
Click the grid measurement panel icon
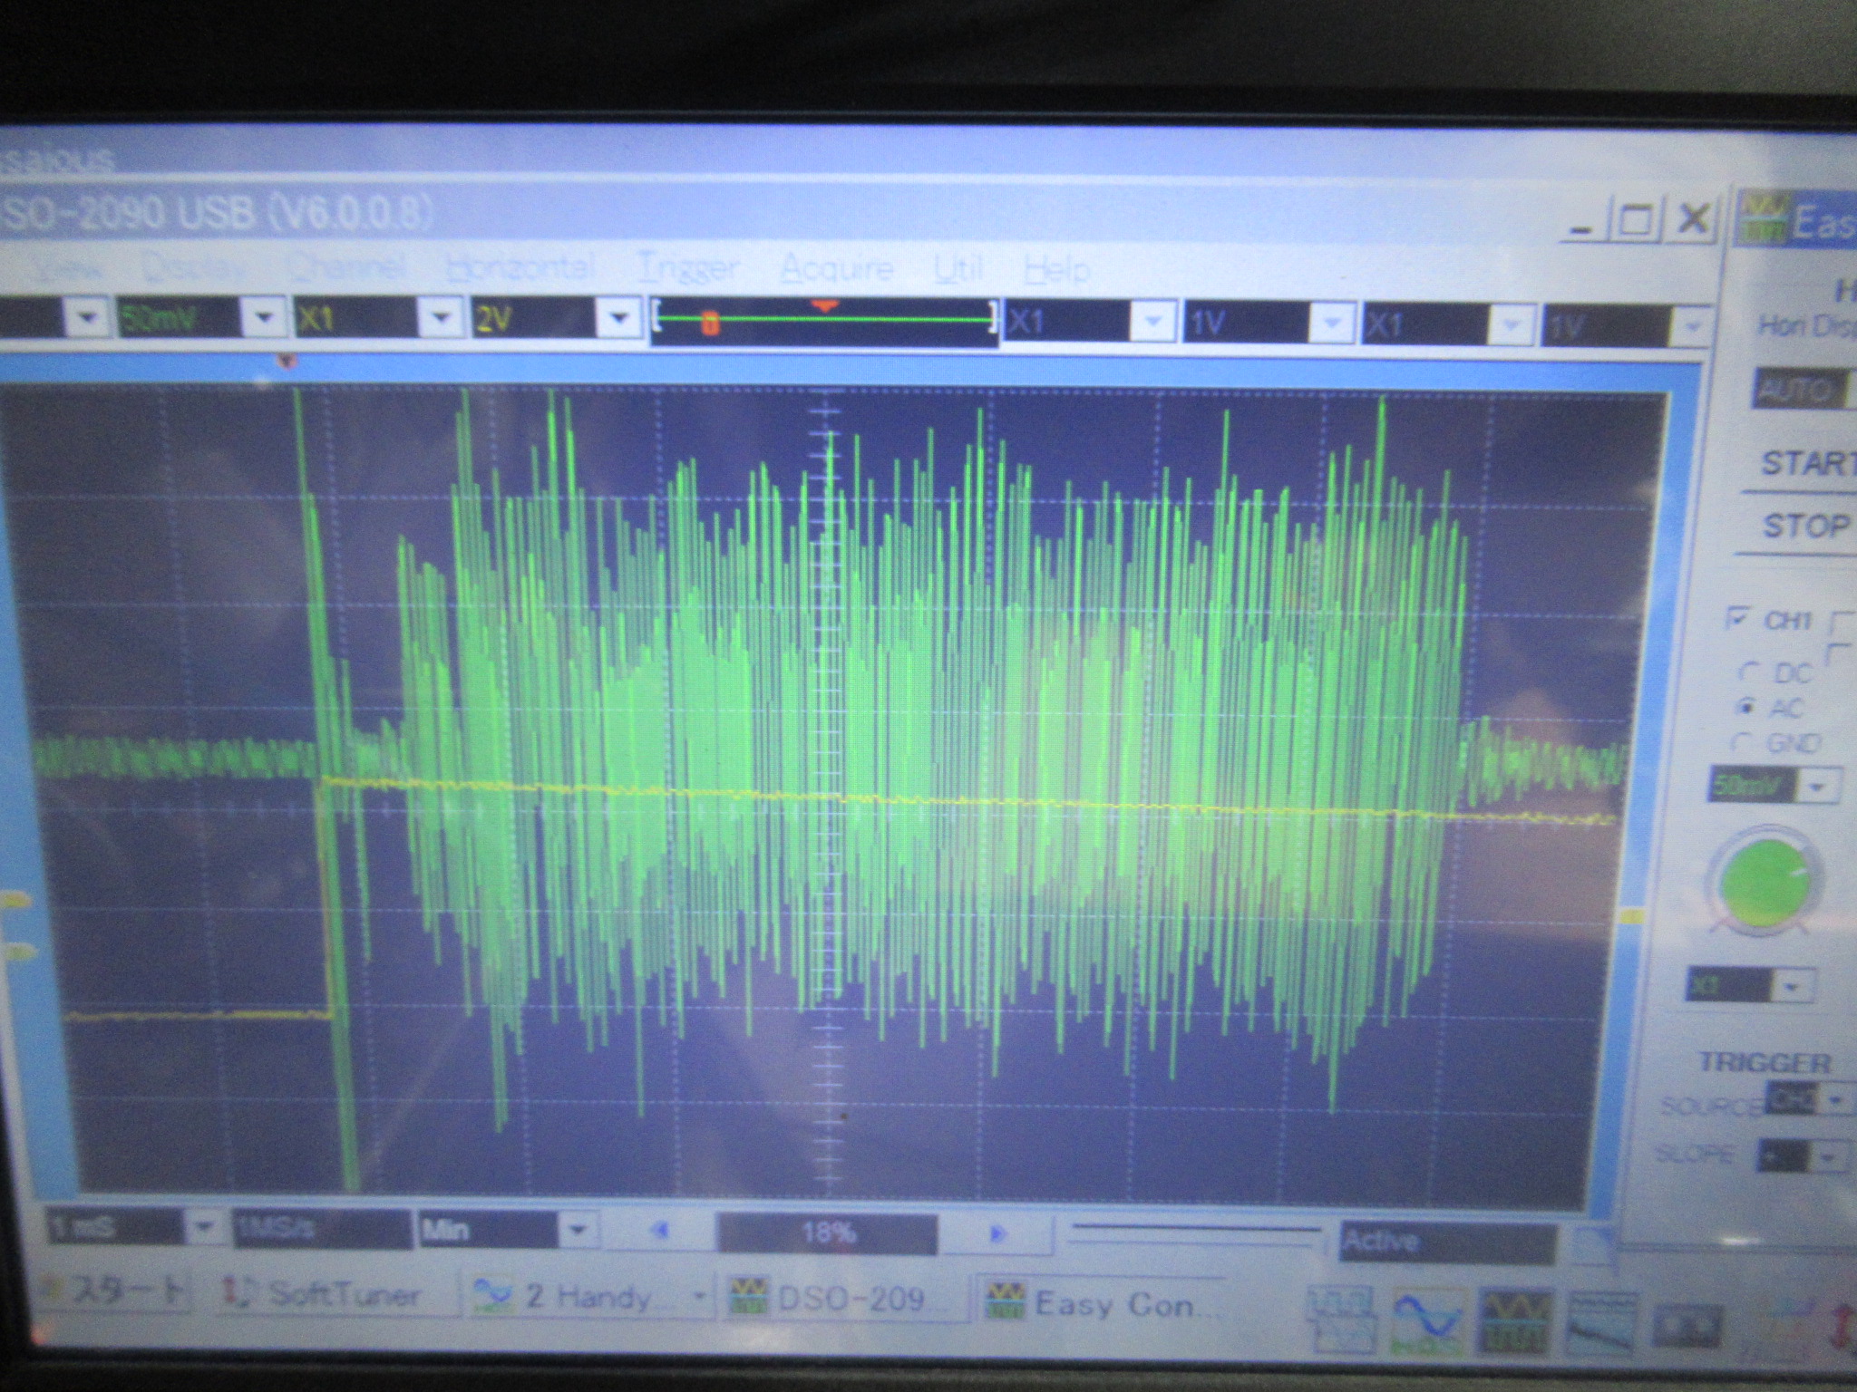1340,1317
